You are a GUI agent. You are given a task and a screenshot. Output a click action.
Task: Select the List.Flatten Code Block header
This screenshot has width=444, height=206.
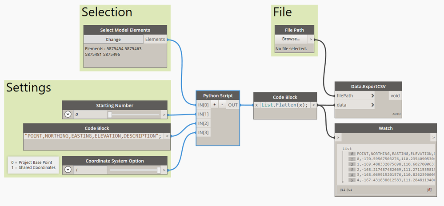285,97
